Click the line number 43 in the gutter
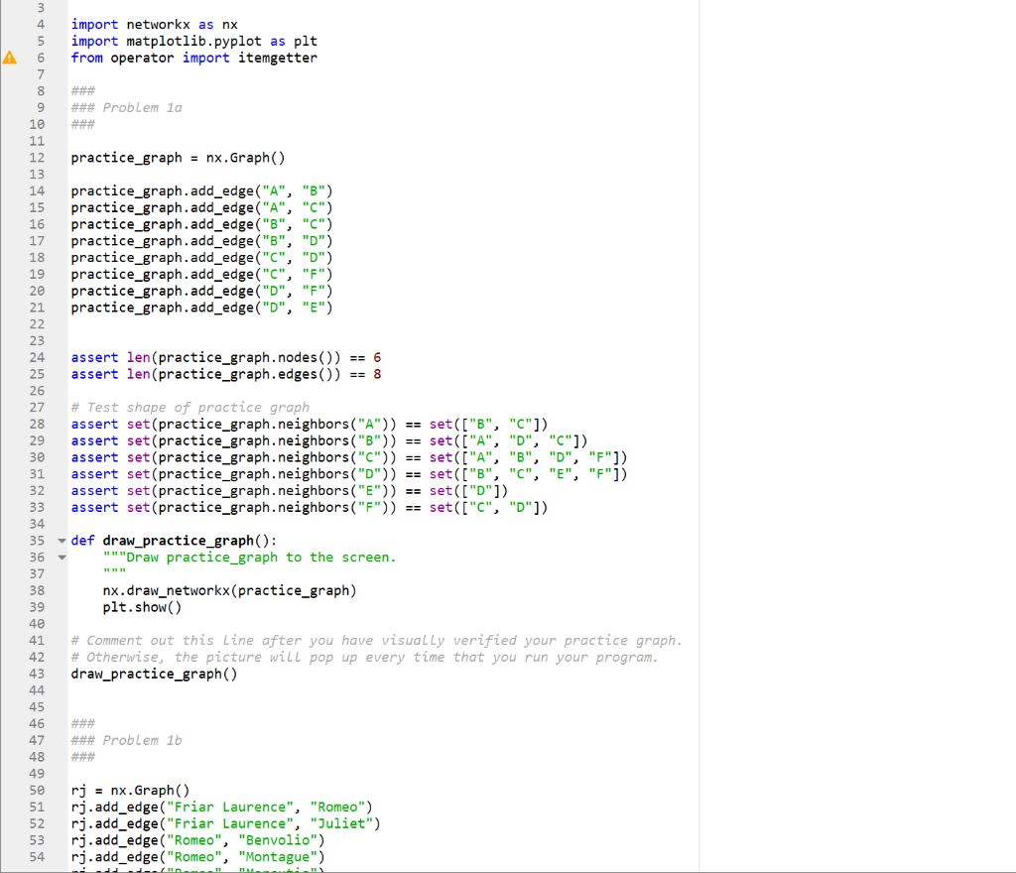 pos(37,675)
